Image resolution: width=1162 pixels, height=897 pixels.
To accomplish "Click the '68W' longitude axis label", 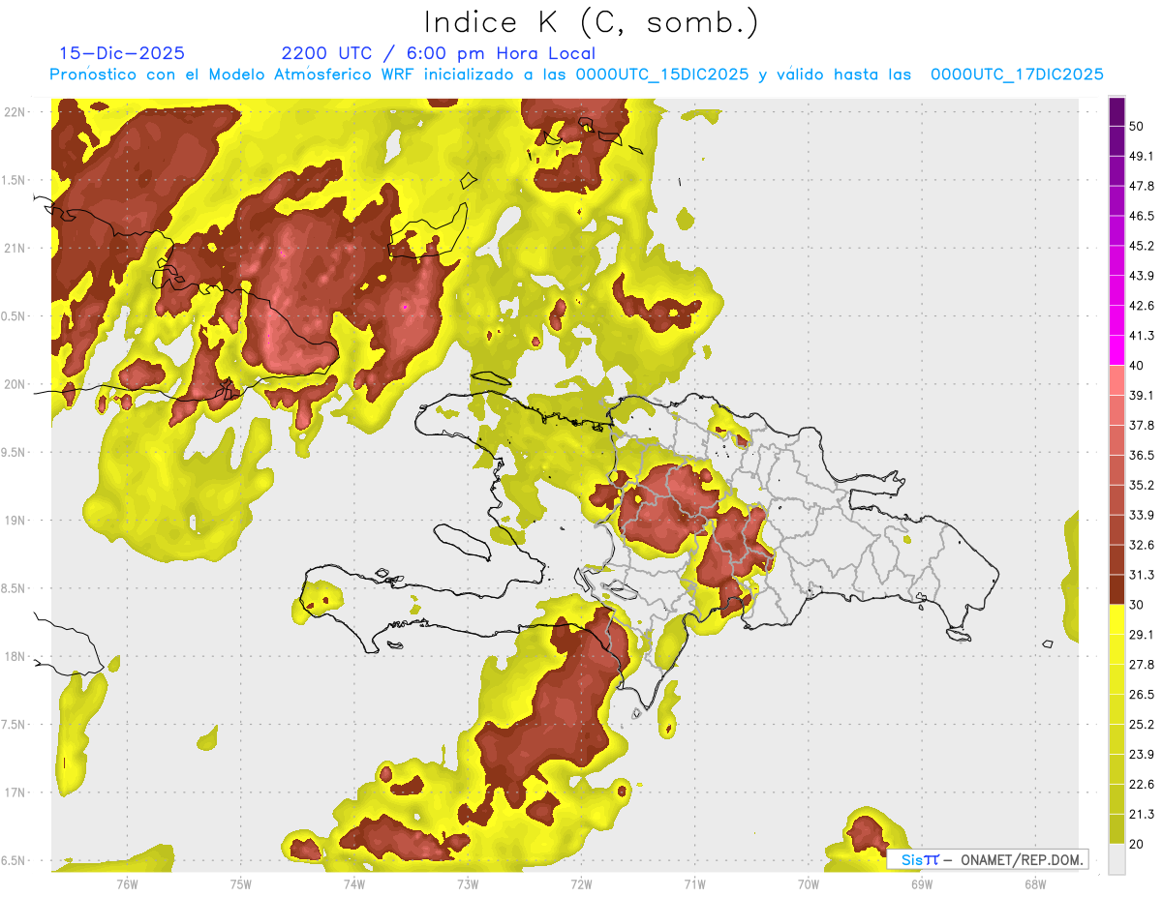I will 1034,884.
